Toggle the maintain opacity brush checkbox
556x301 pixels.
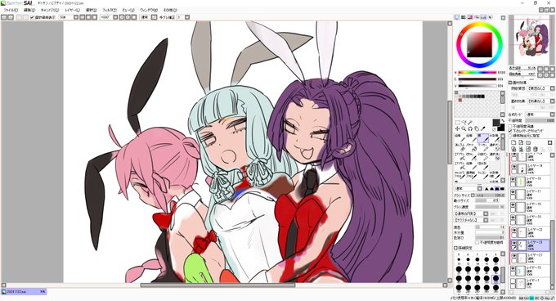point(478,242)
